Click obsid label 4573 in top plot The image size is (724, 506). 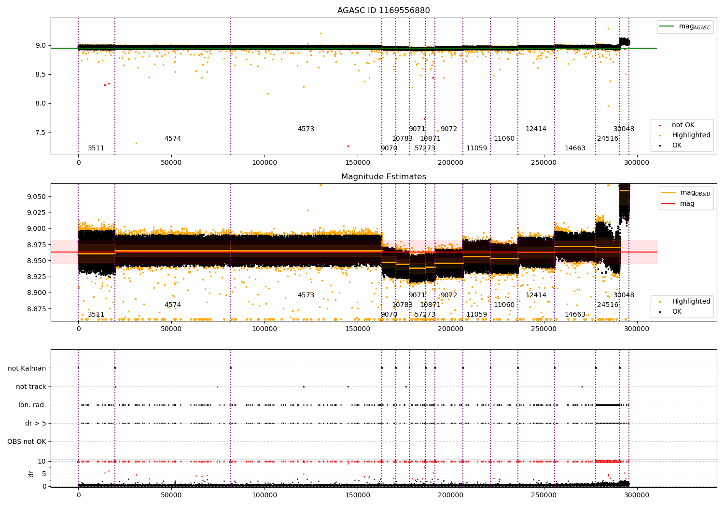(x=306, y=129)
